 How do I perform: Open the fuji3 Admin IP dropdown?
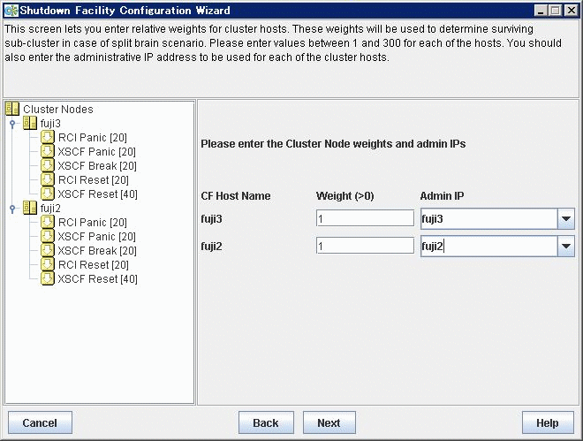(566, 218)
